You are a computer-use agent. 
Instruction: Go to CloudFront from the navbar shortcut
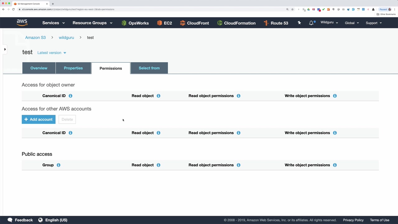(194, 23)
